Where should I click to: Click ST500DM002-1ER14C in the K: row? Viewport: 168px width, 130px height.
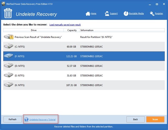coord(92,85)
